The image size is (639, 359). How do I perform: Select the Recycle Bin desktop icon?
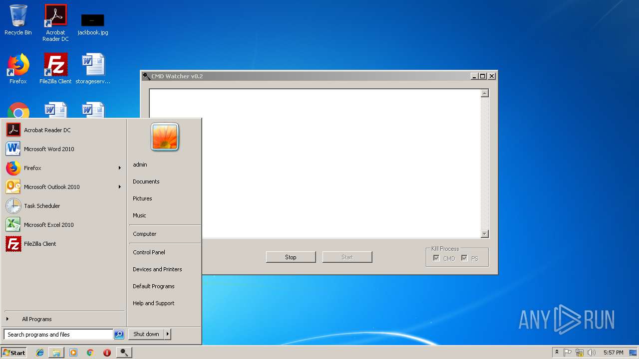(18, 20)
